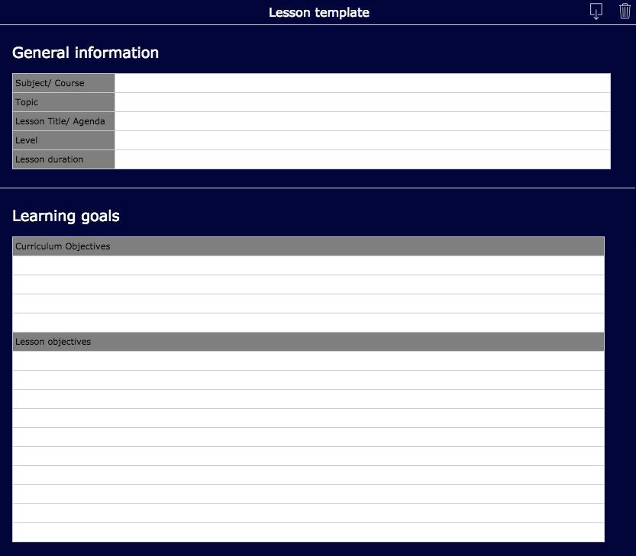This screenshot has width=636, height=556.
Task: Click the download icon in the header
Action: pyautogui.click(x=596, y=11)
